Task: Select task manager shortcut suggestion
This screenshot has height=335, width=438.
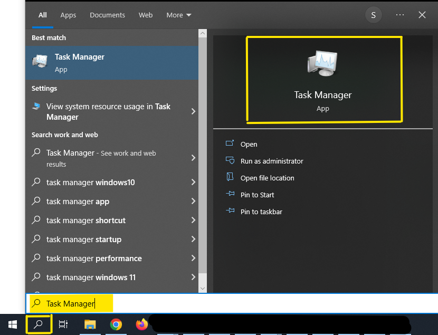Action: 112,221
